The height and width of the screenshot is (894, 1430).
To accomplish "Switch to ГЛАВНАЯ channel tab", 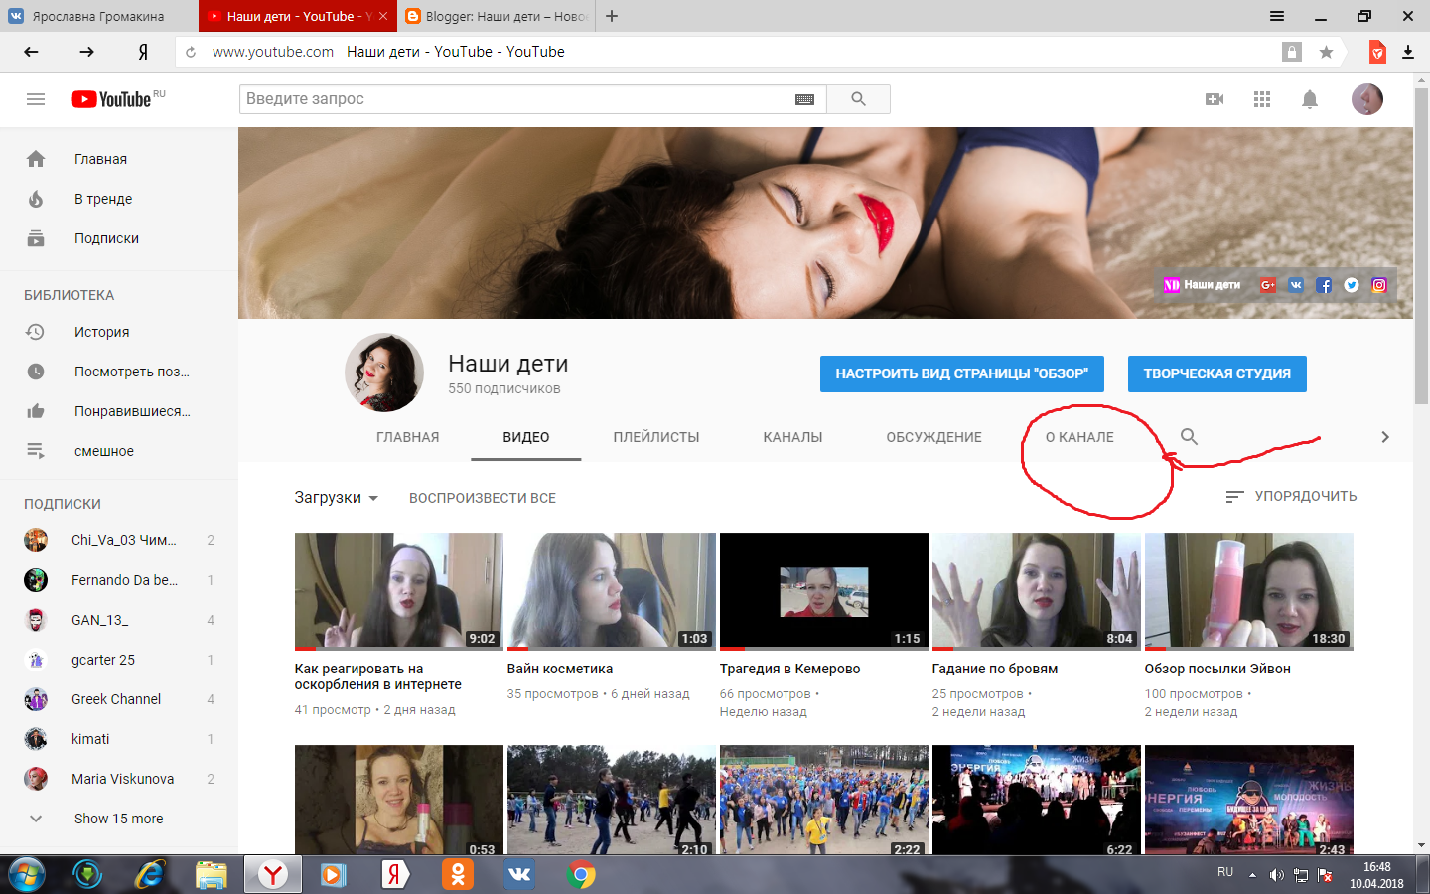I will pyautogui.click(x=407, y=437).
